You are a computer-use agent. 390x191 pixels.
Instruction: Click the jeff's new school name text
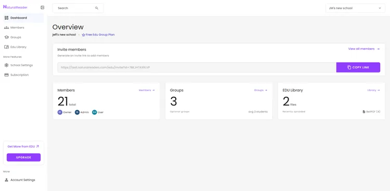point(64,35)
